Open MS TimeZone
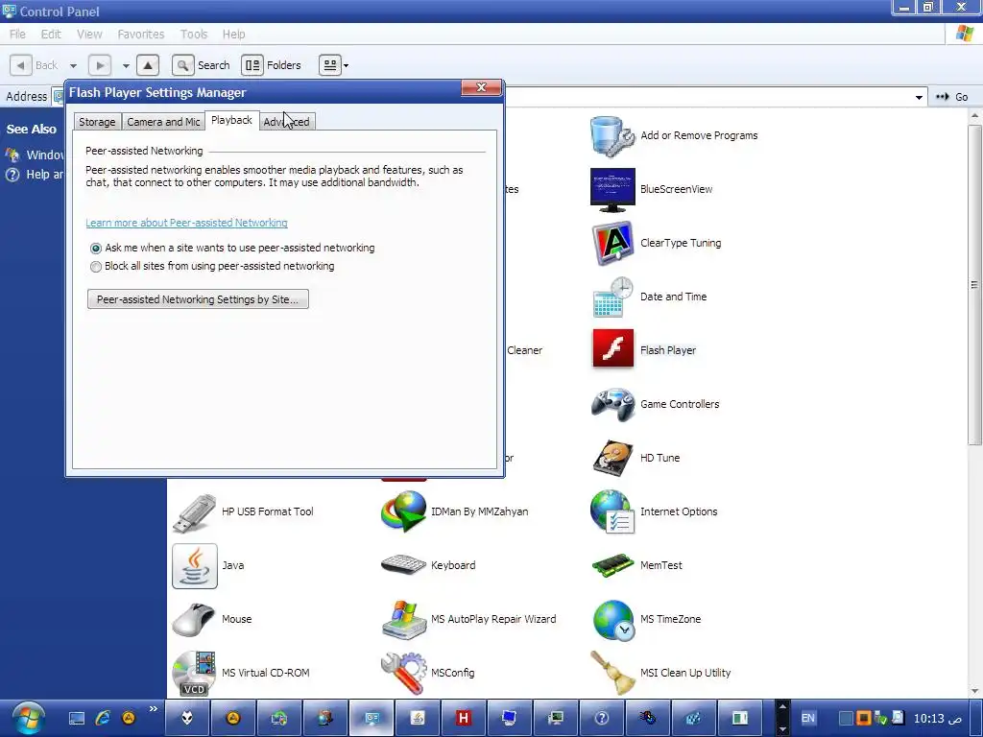The height and width of the screenshot is (737, 983). click(x=646, y=619)
